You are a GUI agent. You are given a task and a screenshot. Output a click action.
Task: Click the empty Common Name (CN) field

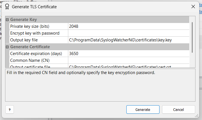(128, 60)
